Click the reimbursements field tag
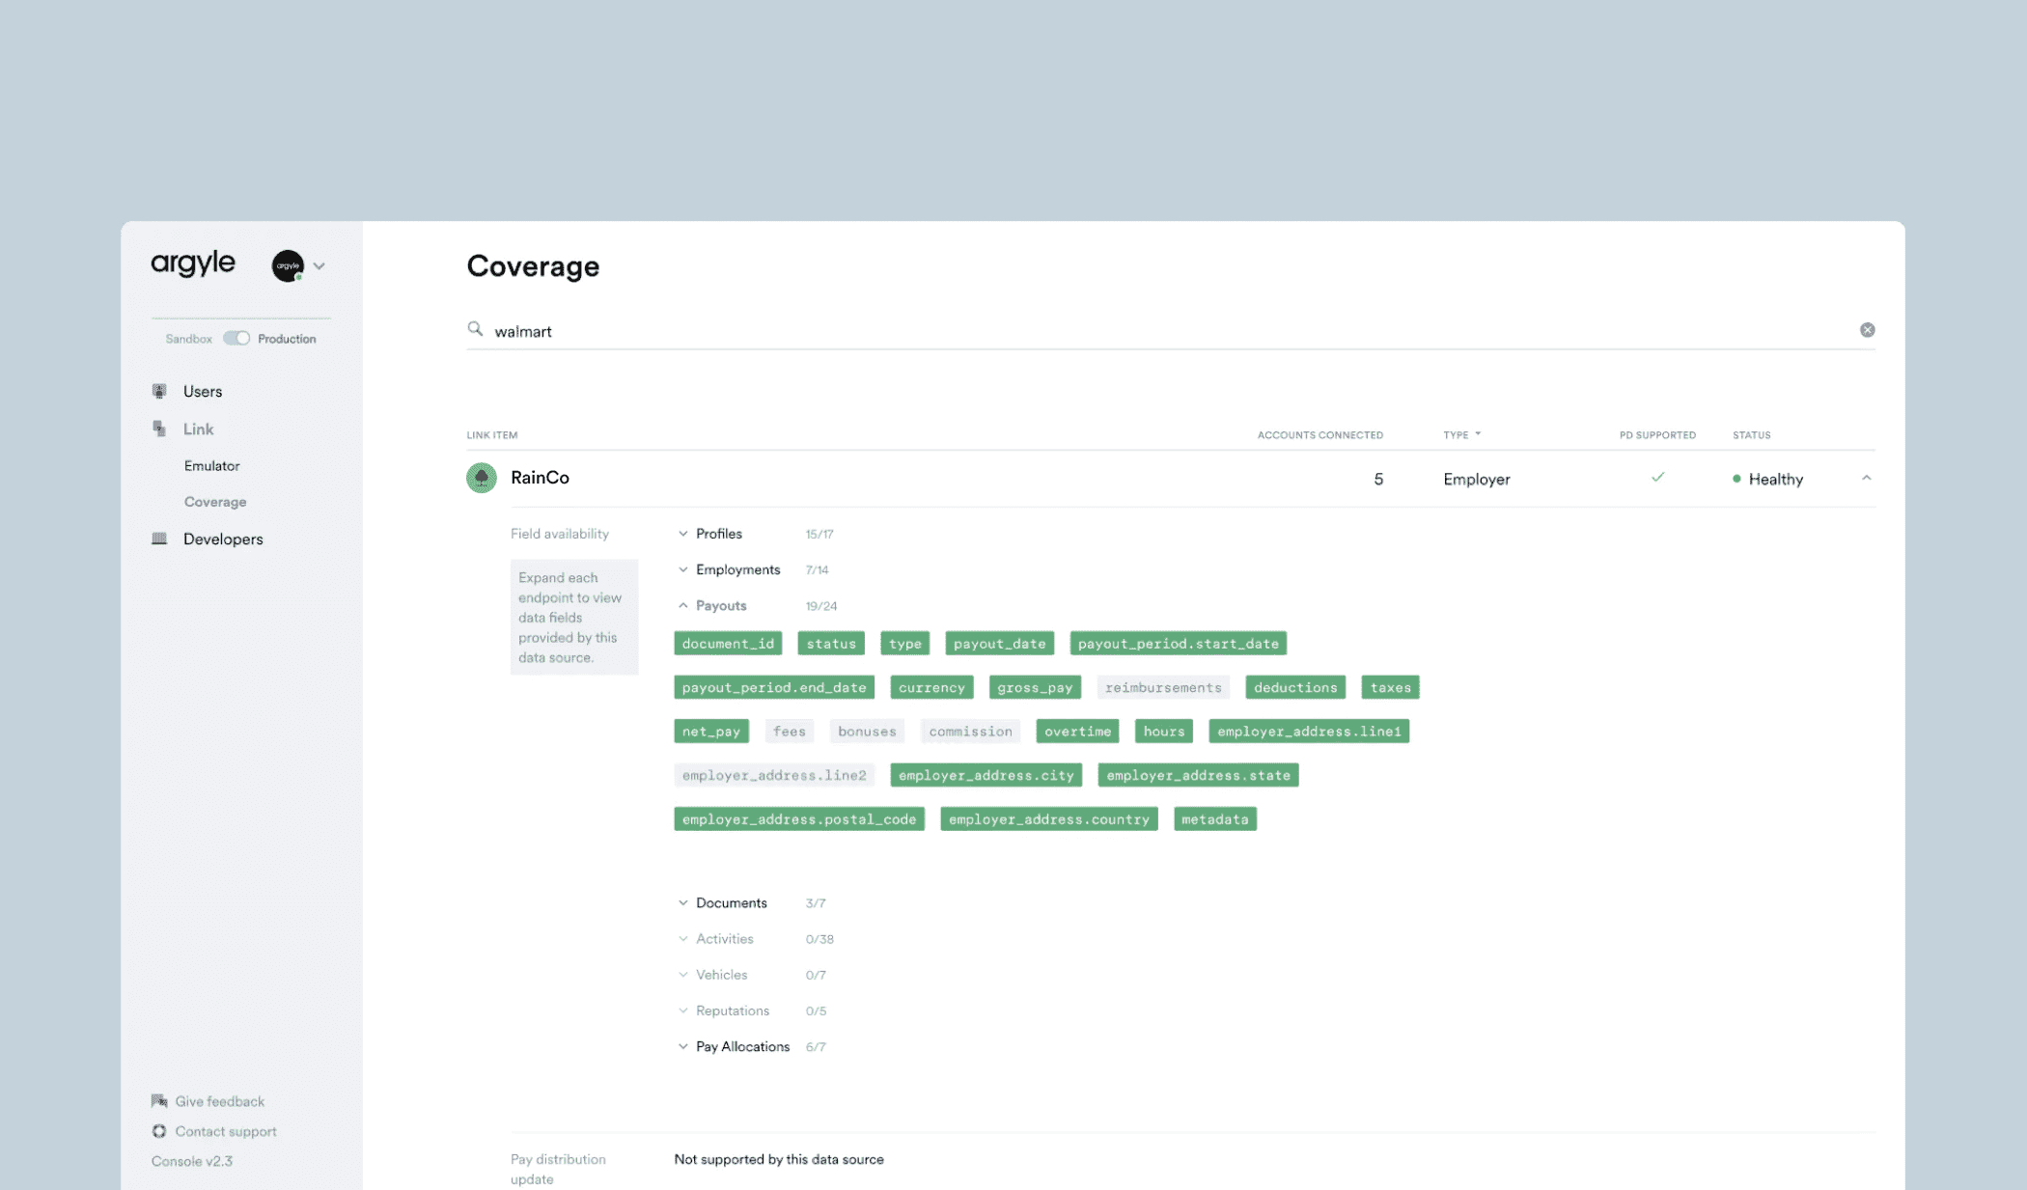2027x1190 pixels. 1163,687
